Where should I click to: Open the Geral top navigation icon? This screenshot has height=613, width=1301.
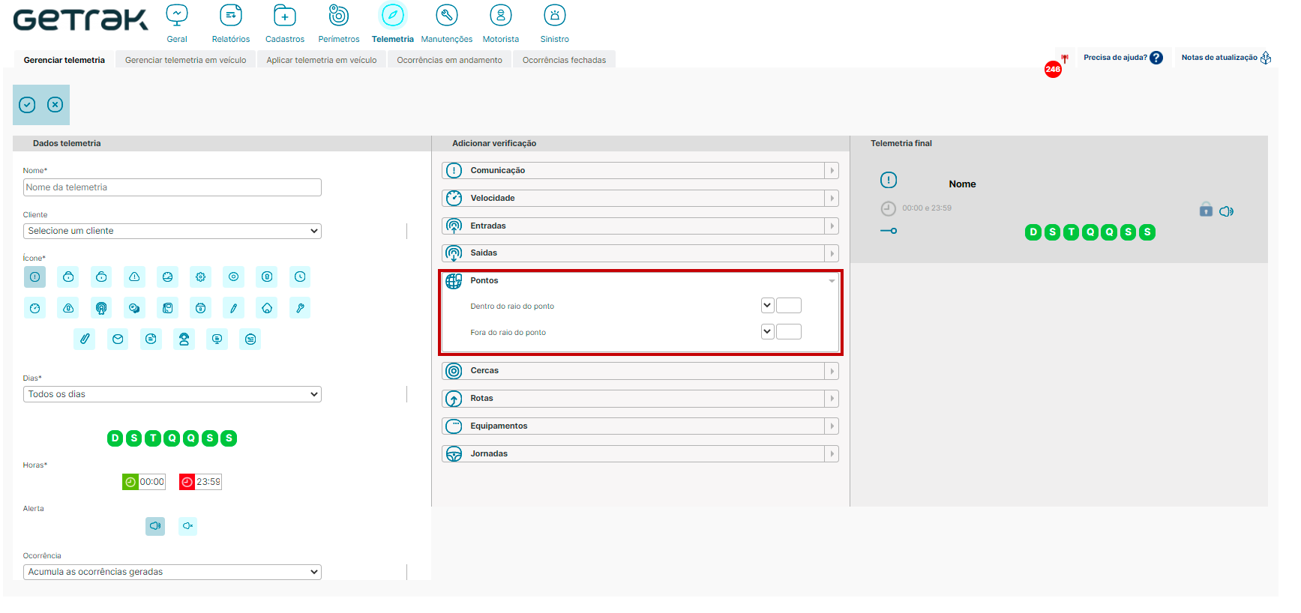(177, 15)
